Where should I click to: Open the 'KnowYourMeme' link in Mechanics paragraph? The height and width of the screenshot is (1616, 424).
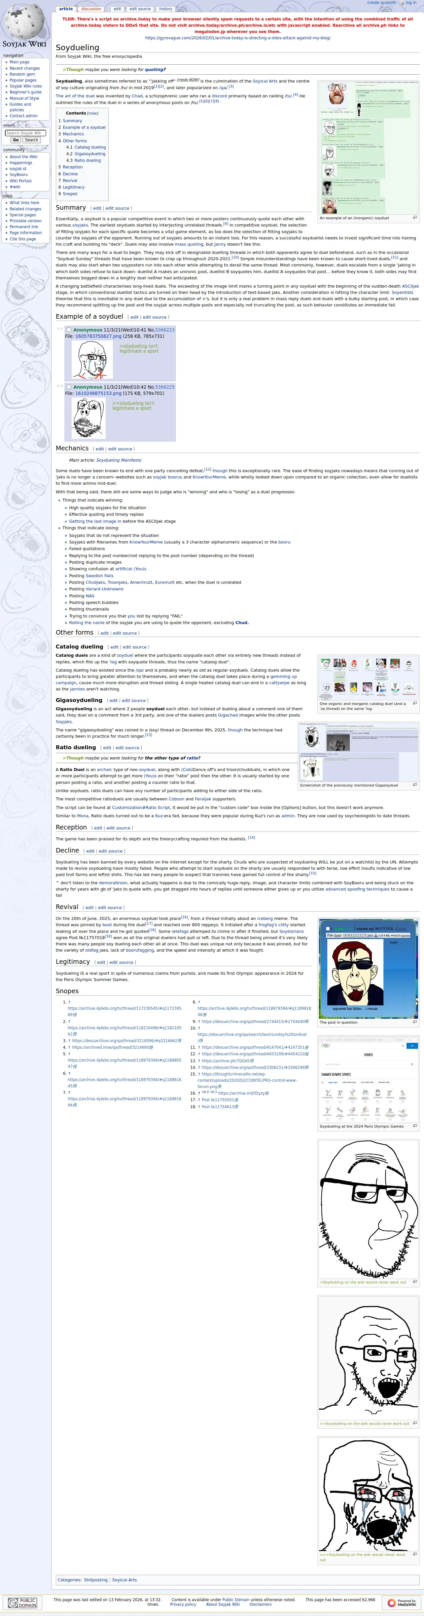click(209, 477)
